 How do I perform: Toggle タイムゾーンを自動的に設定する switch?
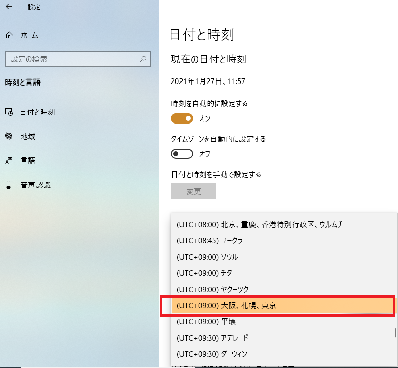(182, 154)
